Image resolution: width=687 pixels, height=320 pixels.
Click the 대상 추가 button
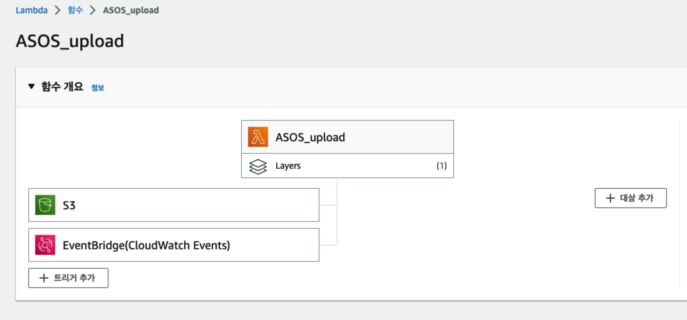point(631,198)
